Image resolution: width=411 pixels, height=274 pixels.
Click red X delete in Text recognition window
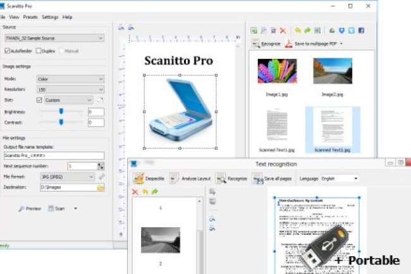(135, 192)
